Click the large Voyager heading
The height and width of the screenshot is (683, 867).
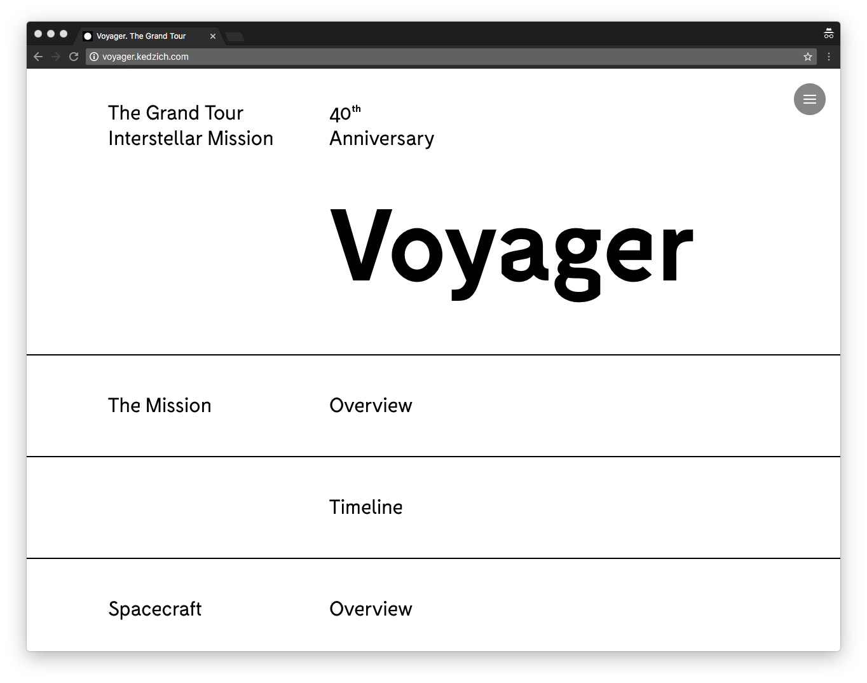tap(511, 251)
